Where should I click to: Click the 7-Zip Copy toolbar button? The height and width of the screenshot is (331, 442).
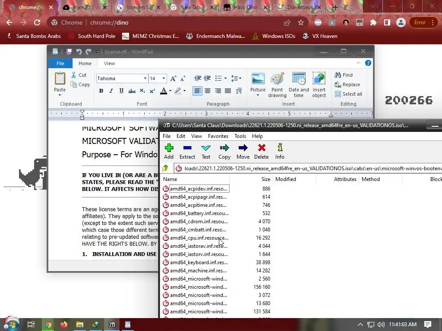(x=224, y=151)
